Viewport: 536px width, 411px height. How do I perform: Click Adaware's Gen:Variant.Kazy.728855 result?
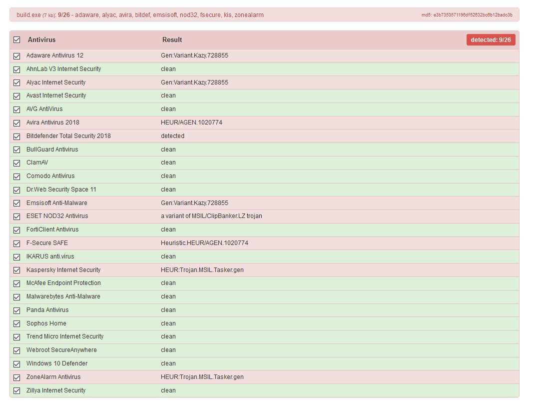pos(194,55)
